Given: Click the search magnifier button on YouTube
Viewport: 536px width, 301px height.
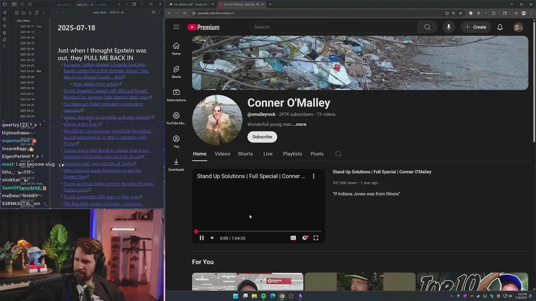Looking at the screenshot, I should click(427, 27).
